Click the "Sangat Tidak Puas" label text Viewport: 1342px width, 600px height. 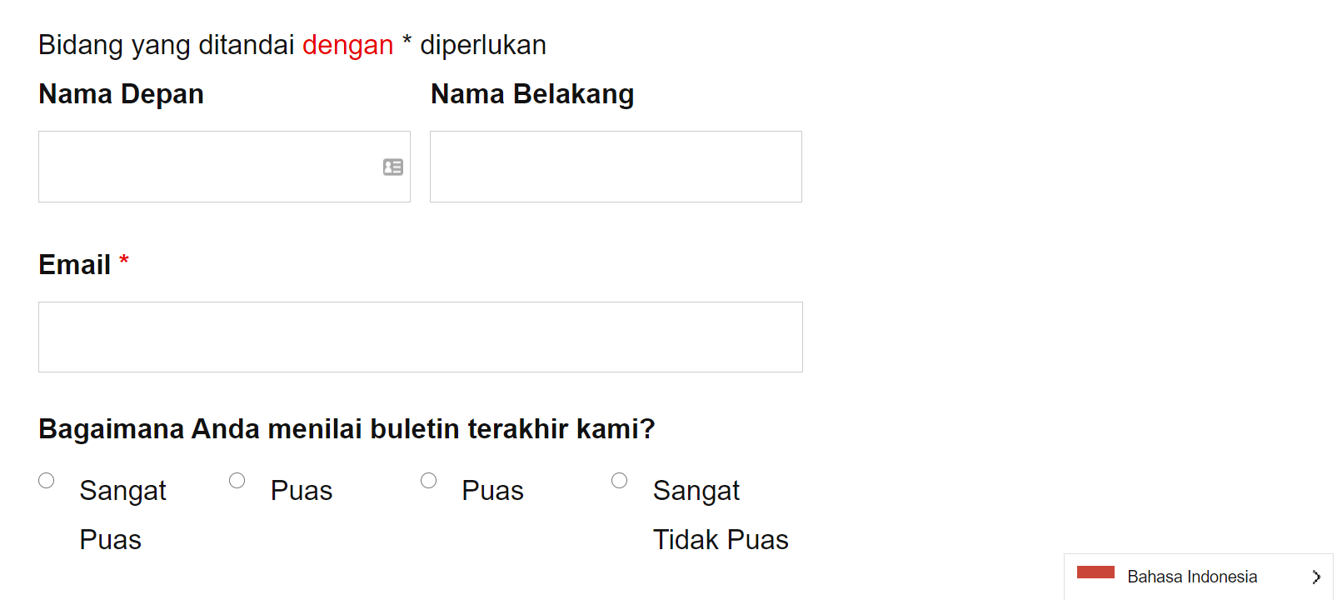(720, 540)
